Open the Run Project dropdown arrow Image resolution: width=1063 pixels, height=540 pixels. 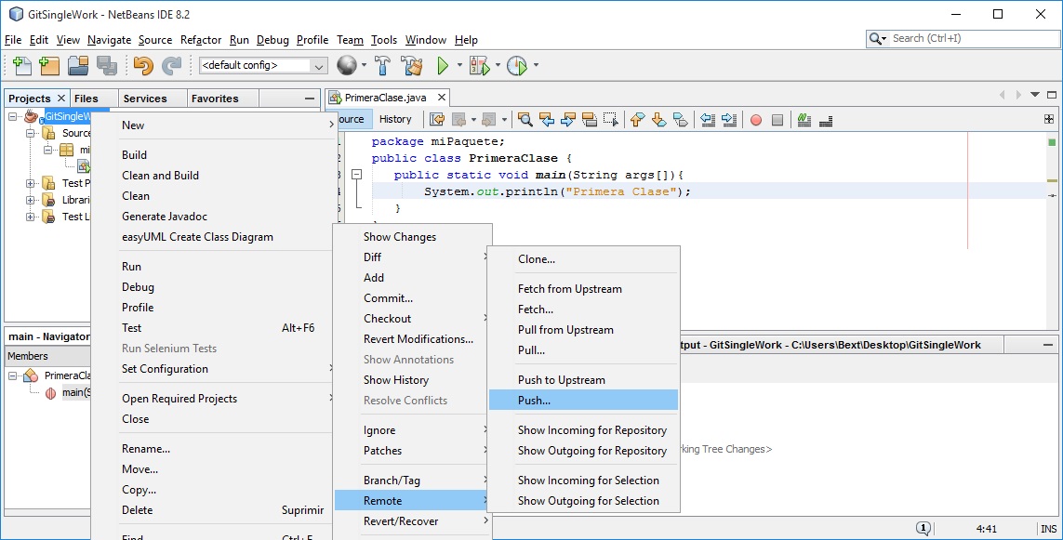459,65
